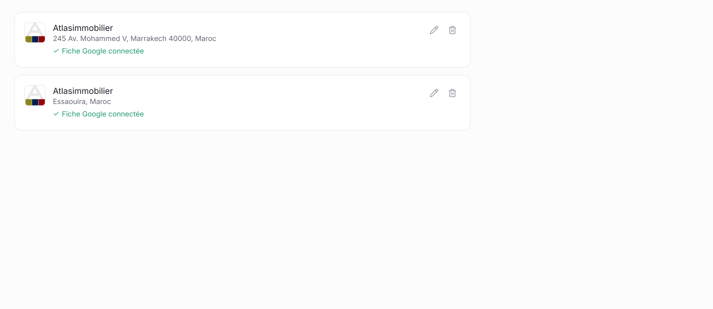This screenshot has height=309, width=713.
Task: Click Fiche Google connectée on the Essaouira card
Action: (103, 114)
